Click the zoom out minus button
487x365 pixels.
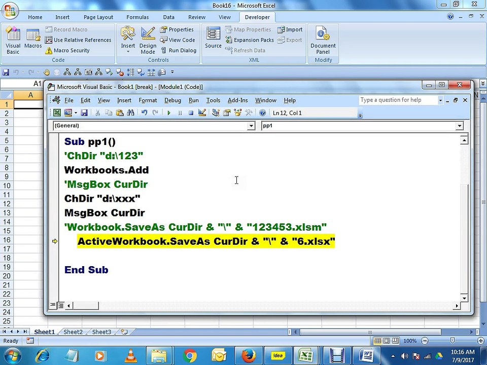(425, 341)
